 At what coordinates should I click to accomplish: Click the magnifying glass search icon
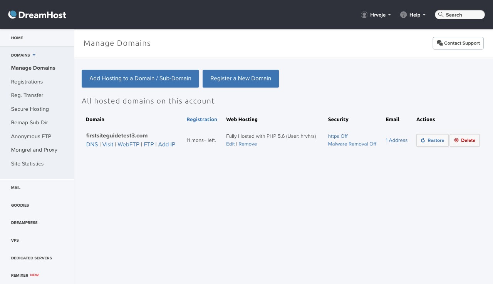[x=441, y=15]
